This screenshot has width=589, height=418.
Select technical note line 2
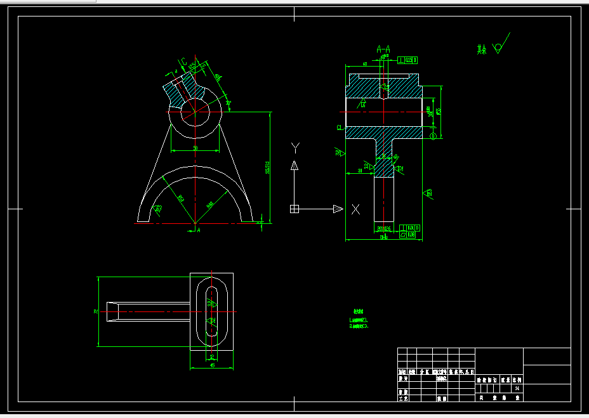pyautogui.click(x=359, y=326)
